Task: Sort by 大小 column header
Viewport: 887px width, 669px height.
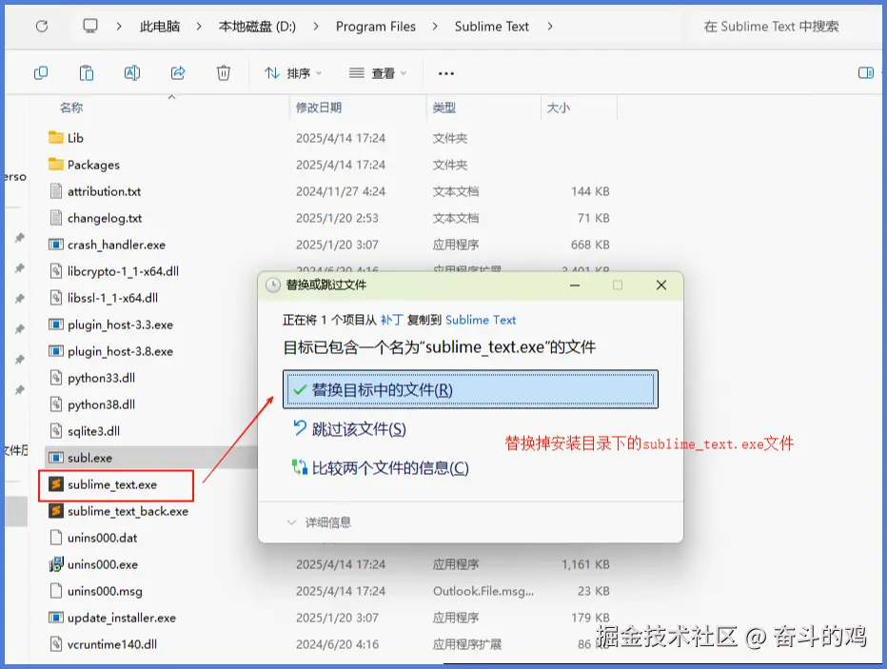Action: (x=559, y=108)
